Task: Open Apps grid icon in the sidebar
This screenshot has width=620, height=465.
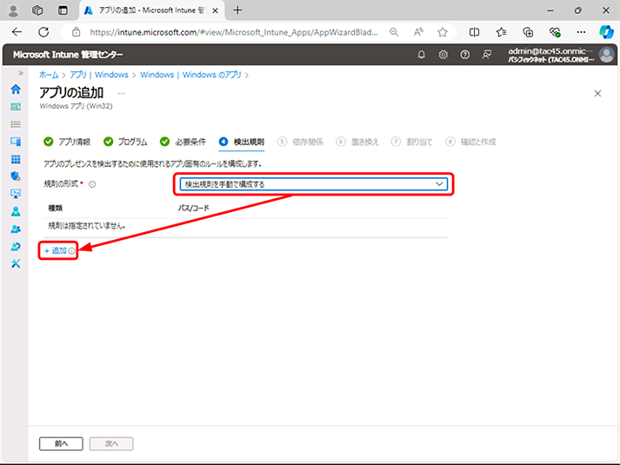Action: click(16, 159)
